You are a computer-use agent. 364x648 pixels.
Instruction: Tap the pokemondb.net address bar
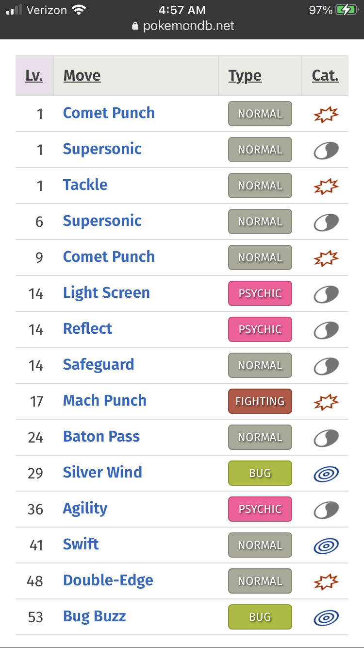(x=182, y=26)
